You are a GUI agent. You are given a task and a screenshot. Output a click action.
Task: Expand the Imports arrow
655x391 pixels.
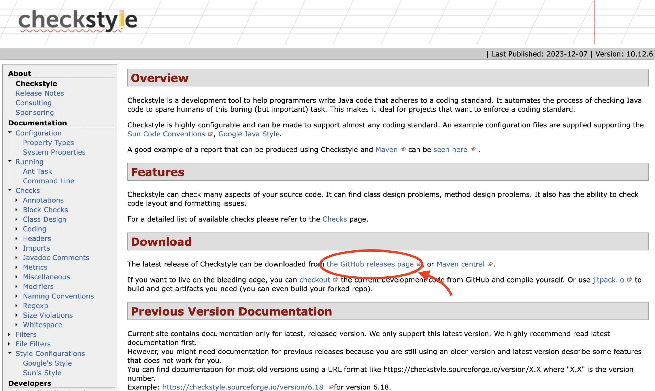coord(16,248)
